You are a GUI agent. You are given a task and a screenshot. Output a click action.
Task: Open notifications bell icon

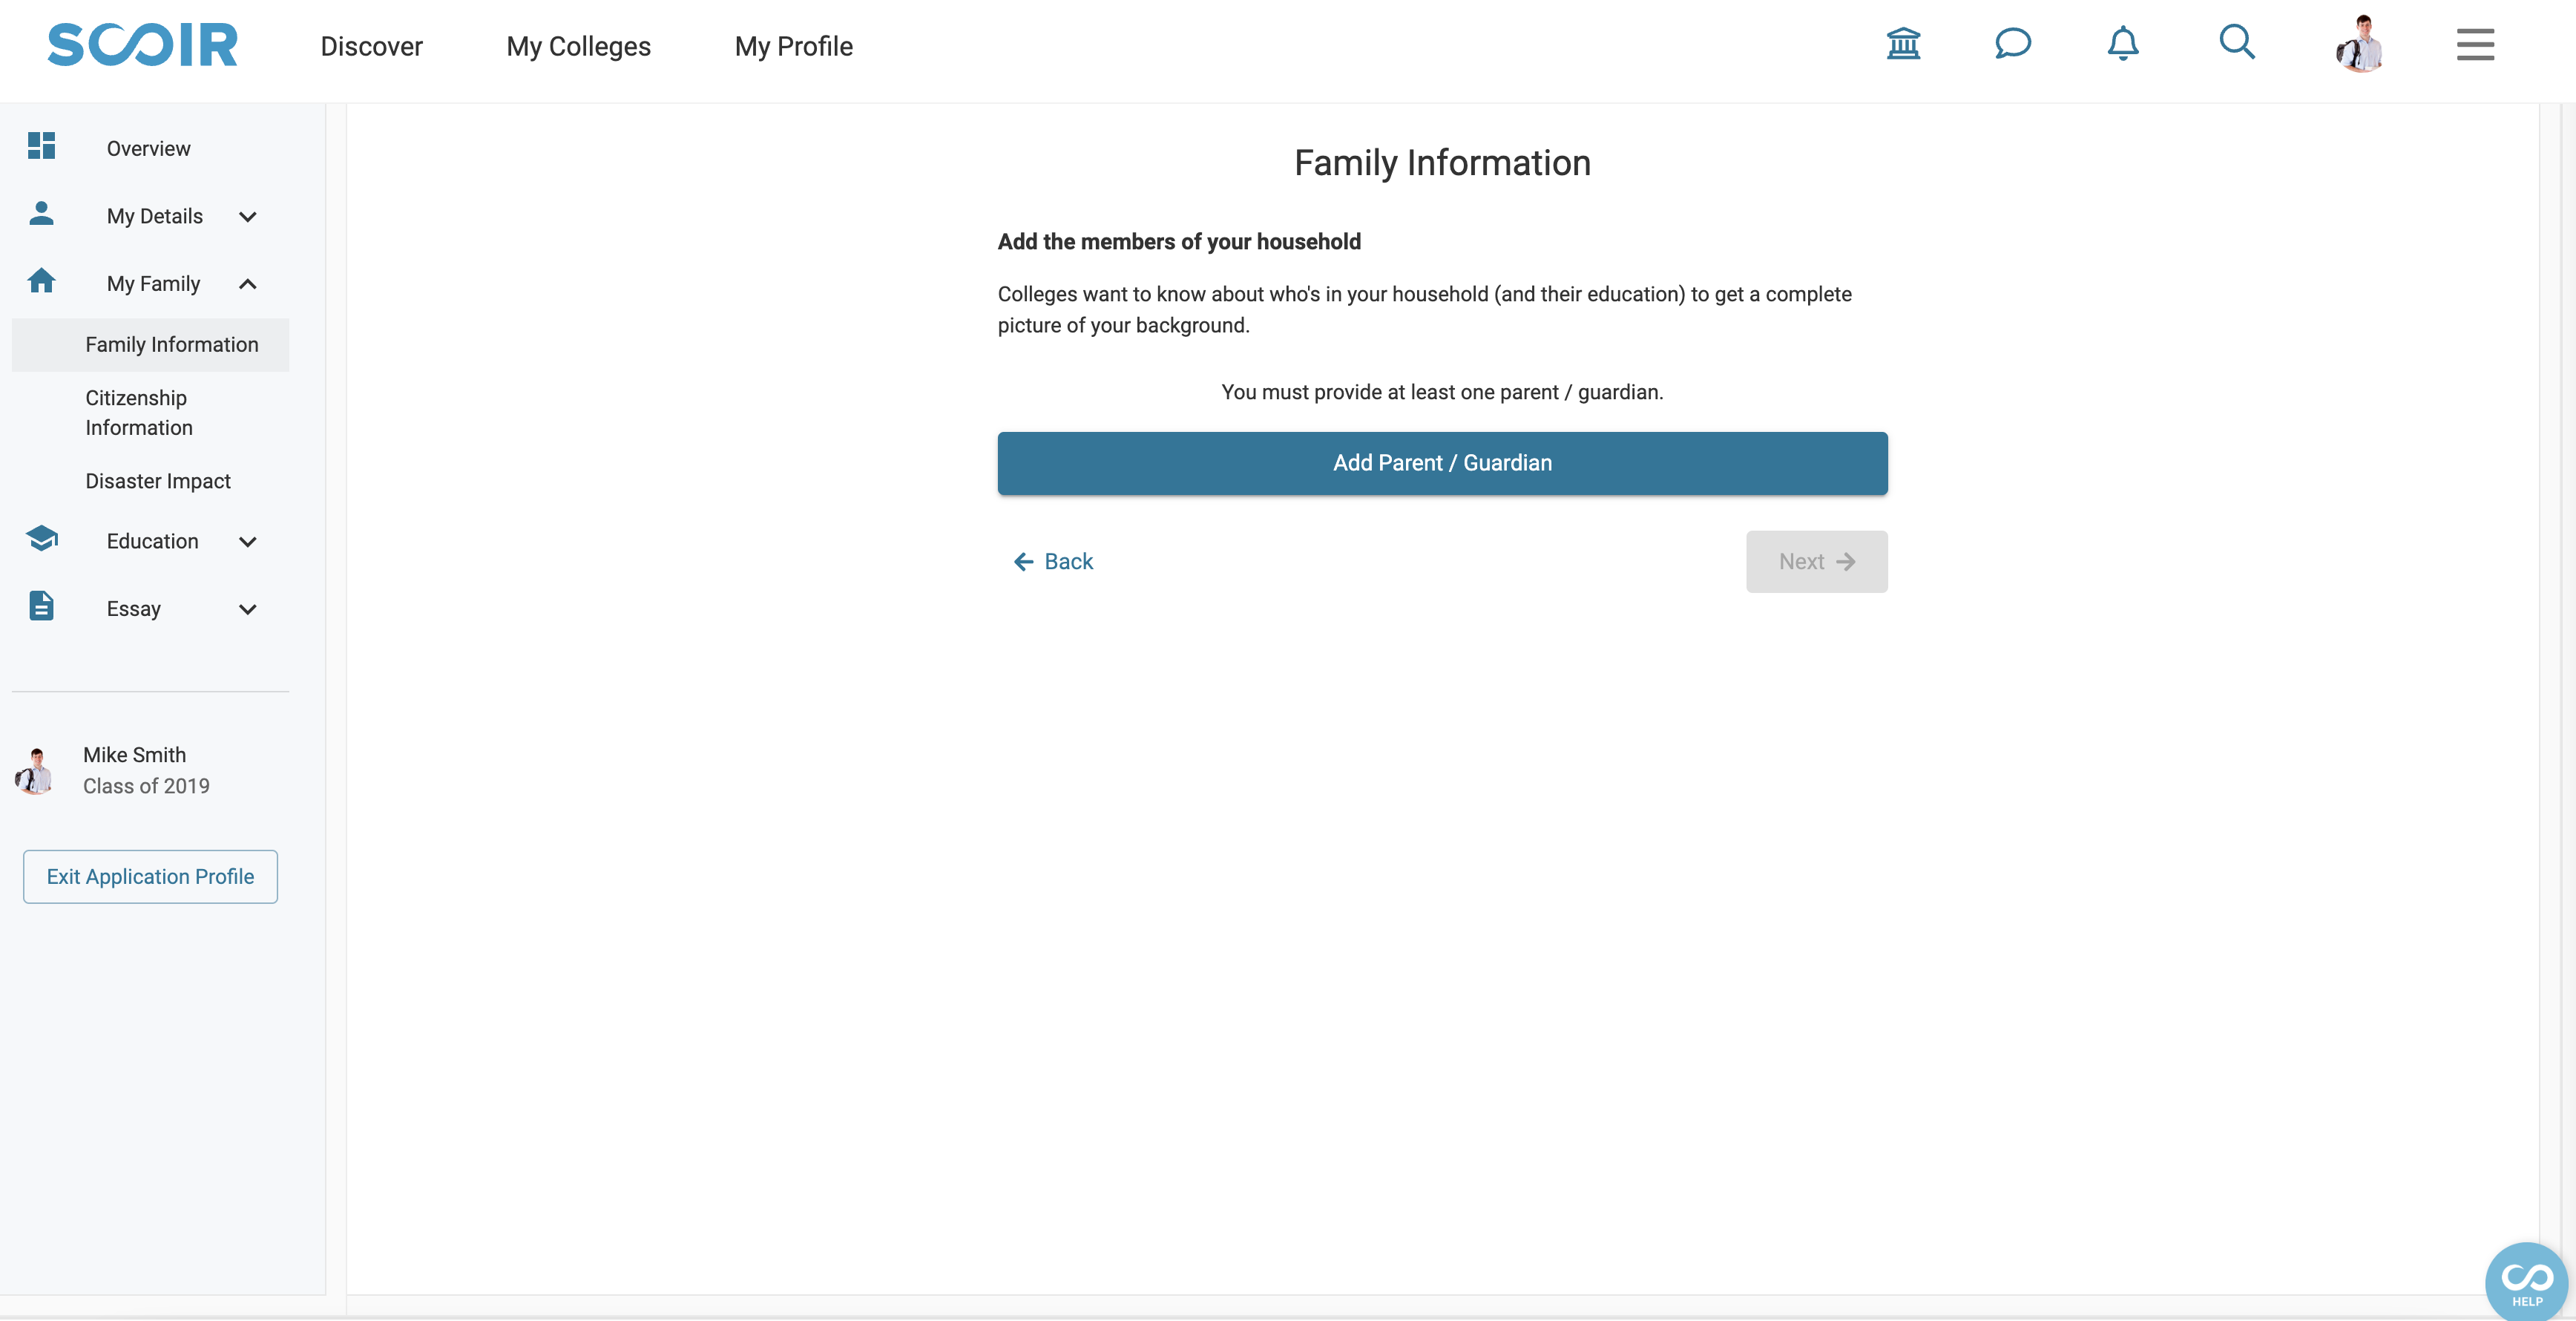pos(2123,43)
